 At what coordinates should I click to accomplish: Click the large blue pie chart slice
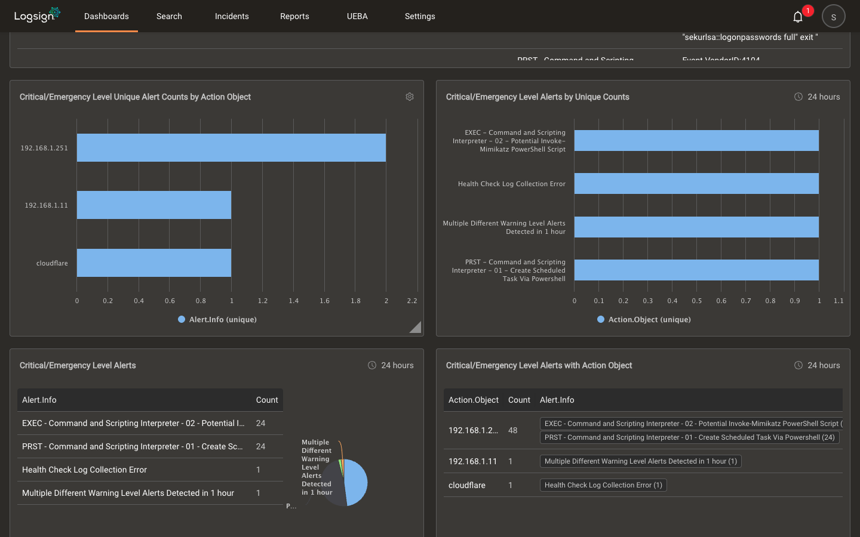[x=357, y=482]
